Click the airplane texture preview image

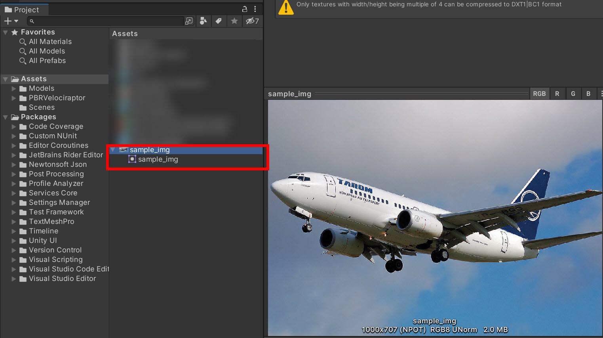pos(435,218)
